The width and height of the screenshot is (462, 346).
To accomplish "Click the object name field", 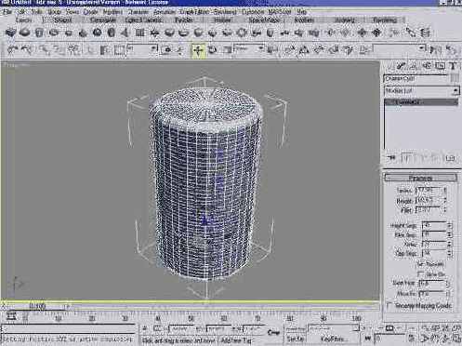I will coord(416,78).
